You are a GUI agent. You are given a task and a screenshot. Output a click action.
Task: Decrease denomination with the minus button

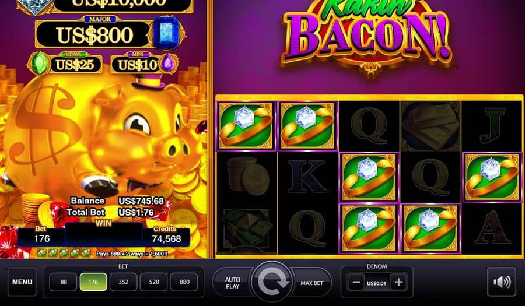click(x=356, y=283)
